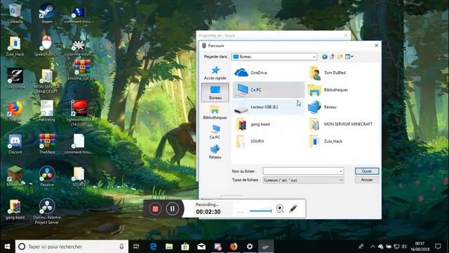Select Bureau in the places bar
This screenshot has height=253, width=449.
[x=215, y=92]
